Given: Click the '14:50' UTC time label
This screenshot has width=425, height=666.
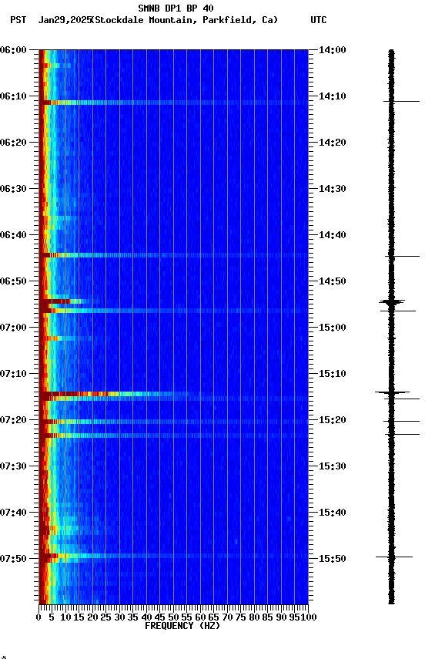Looking at the screenshot, I should [x=332, y=281].
